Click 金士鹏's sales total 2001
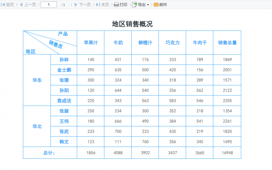The width and height of the screenshot is (272, 170). [227, 70]
